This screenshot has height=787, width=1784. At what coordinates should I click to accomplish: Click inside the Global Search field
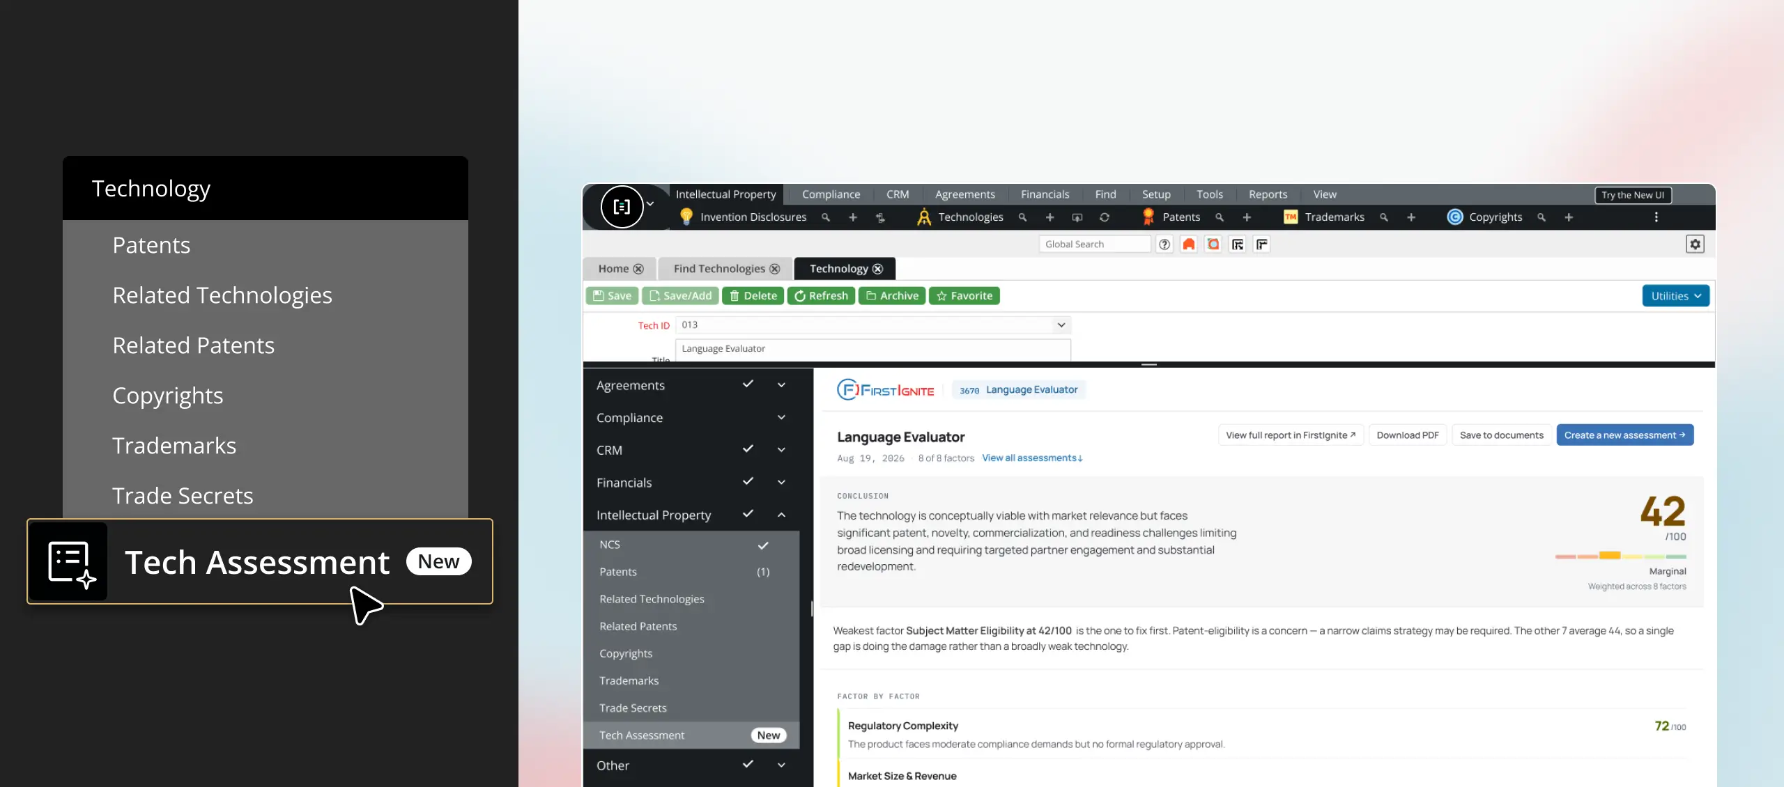[x=1094, y=244]
